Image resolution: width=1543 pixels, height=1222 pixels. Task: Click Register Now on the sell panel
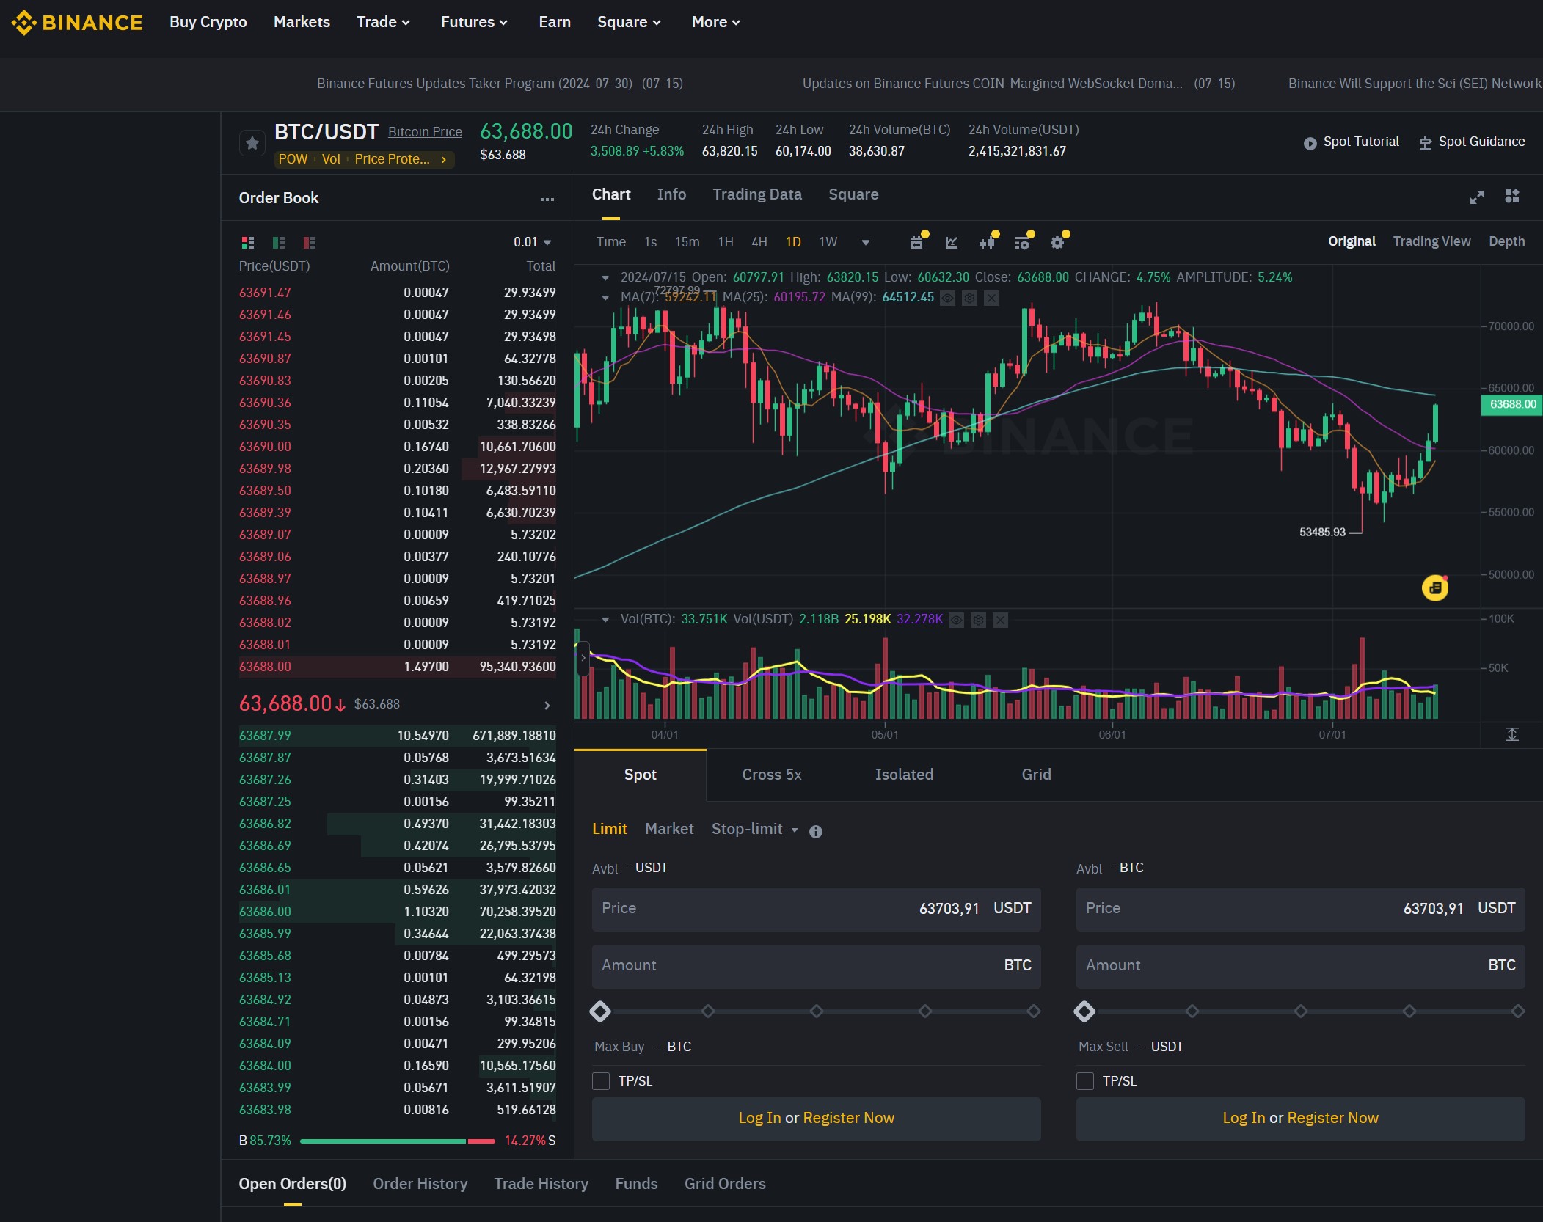click(1332, 1119)
